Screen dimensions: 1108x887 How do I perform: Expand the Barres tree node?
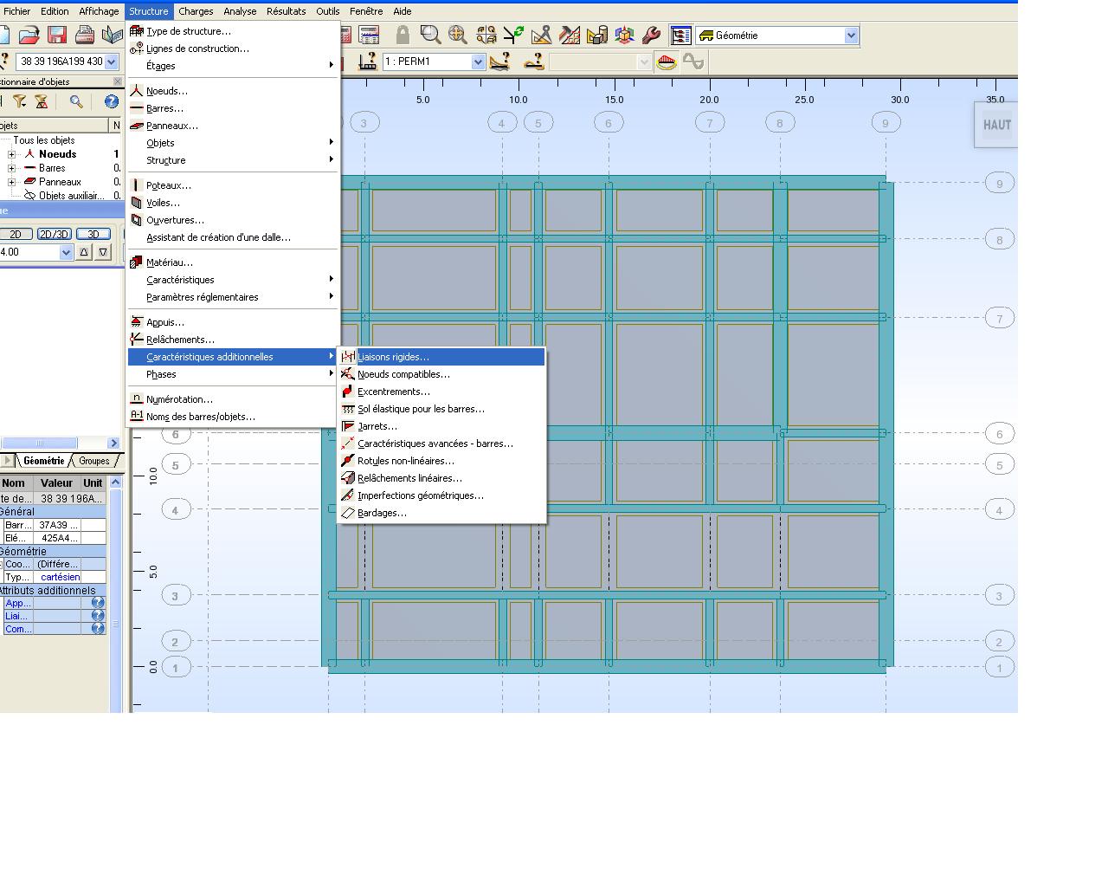(x=12, y=168)
